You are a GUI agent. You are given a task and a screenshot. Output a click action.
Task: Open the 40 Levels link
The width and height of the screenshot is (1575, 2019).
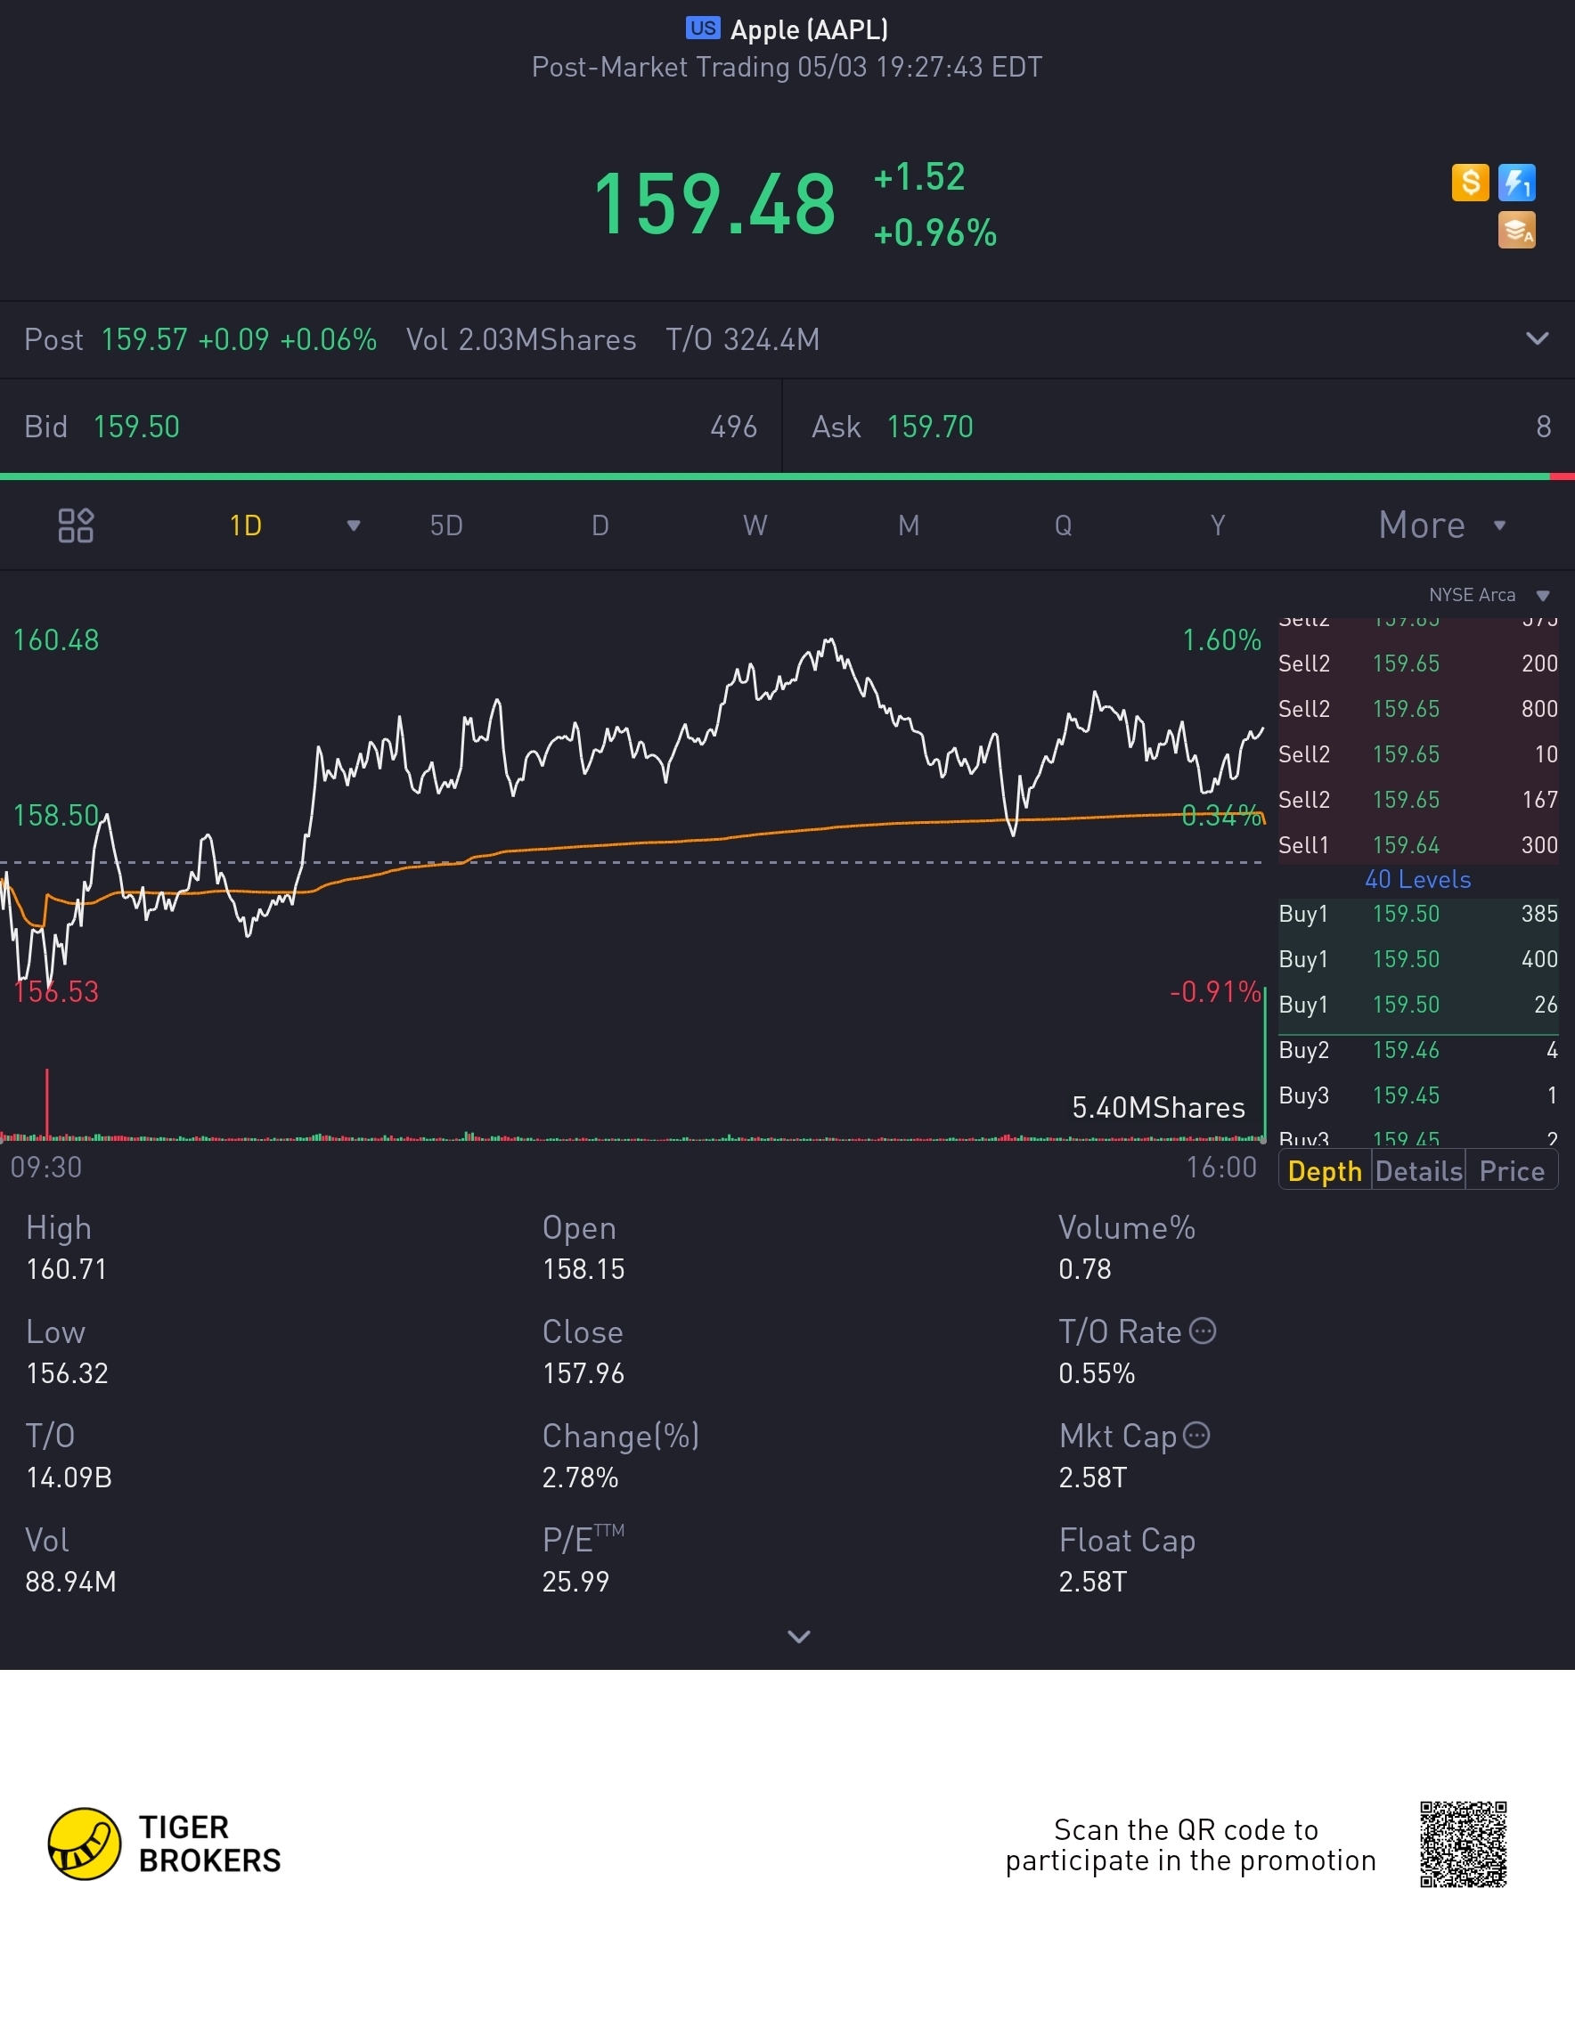(1418, 879)
